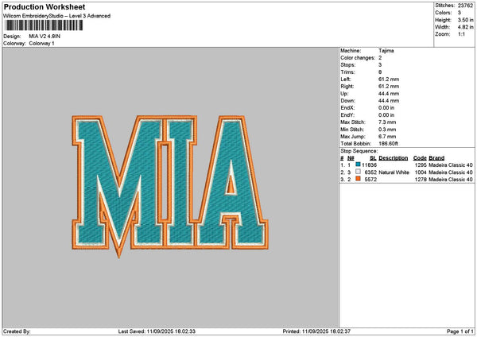
Task: Click the Left value 61.2 mm
Action: [x=389, y=79]
